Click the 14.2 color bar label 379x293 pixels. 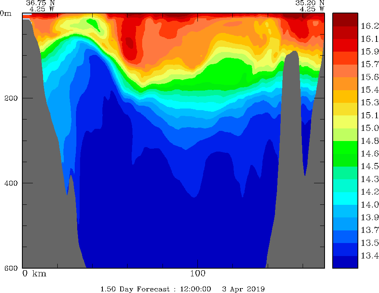click(x=370, y=192)
